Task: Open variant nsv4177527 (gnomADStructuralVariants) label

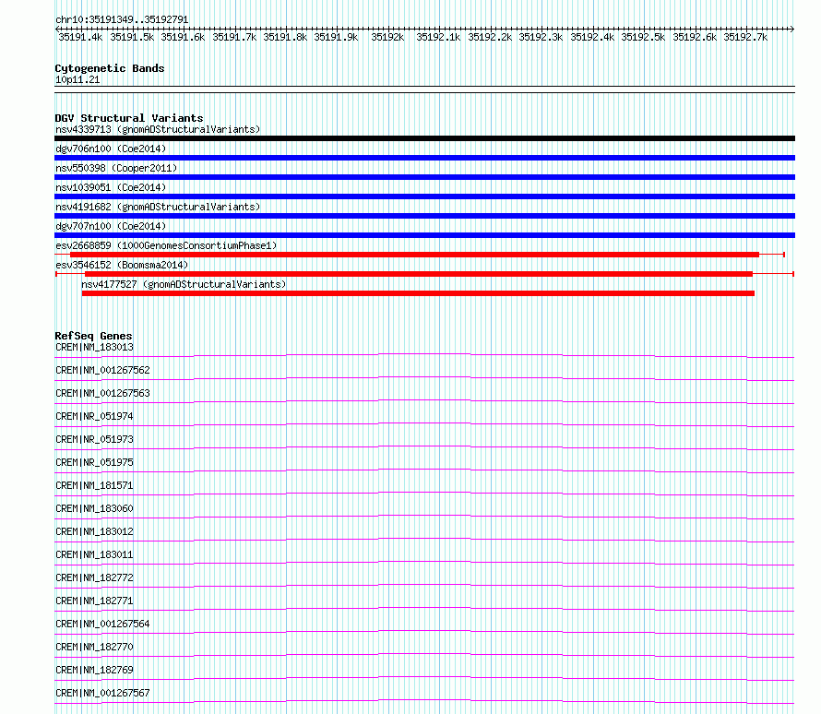Action: tap(184, 284)
